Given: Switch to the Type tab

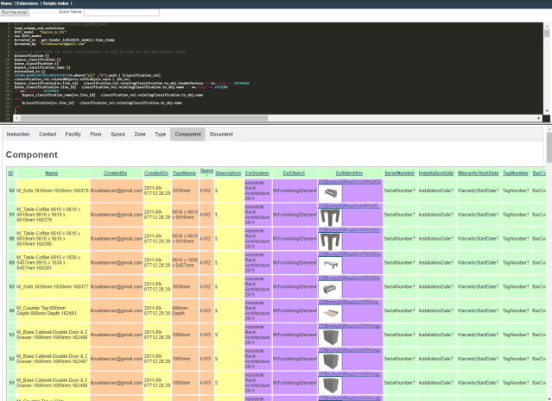Looking at the screenshot, I should [x=160, y=135].
